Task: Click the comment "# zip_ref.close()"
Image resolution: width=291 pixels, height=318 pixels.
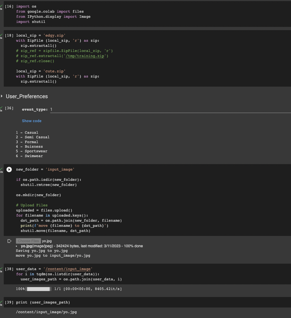Action: 35,61
